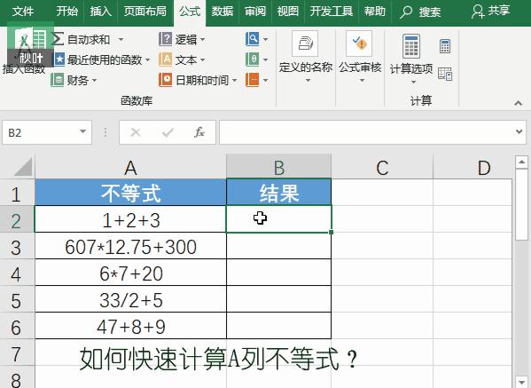
Task: Click the vertical scrollbar down arrow
Action: pyautogui.click(x=521, y=382)
